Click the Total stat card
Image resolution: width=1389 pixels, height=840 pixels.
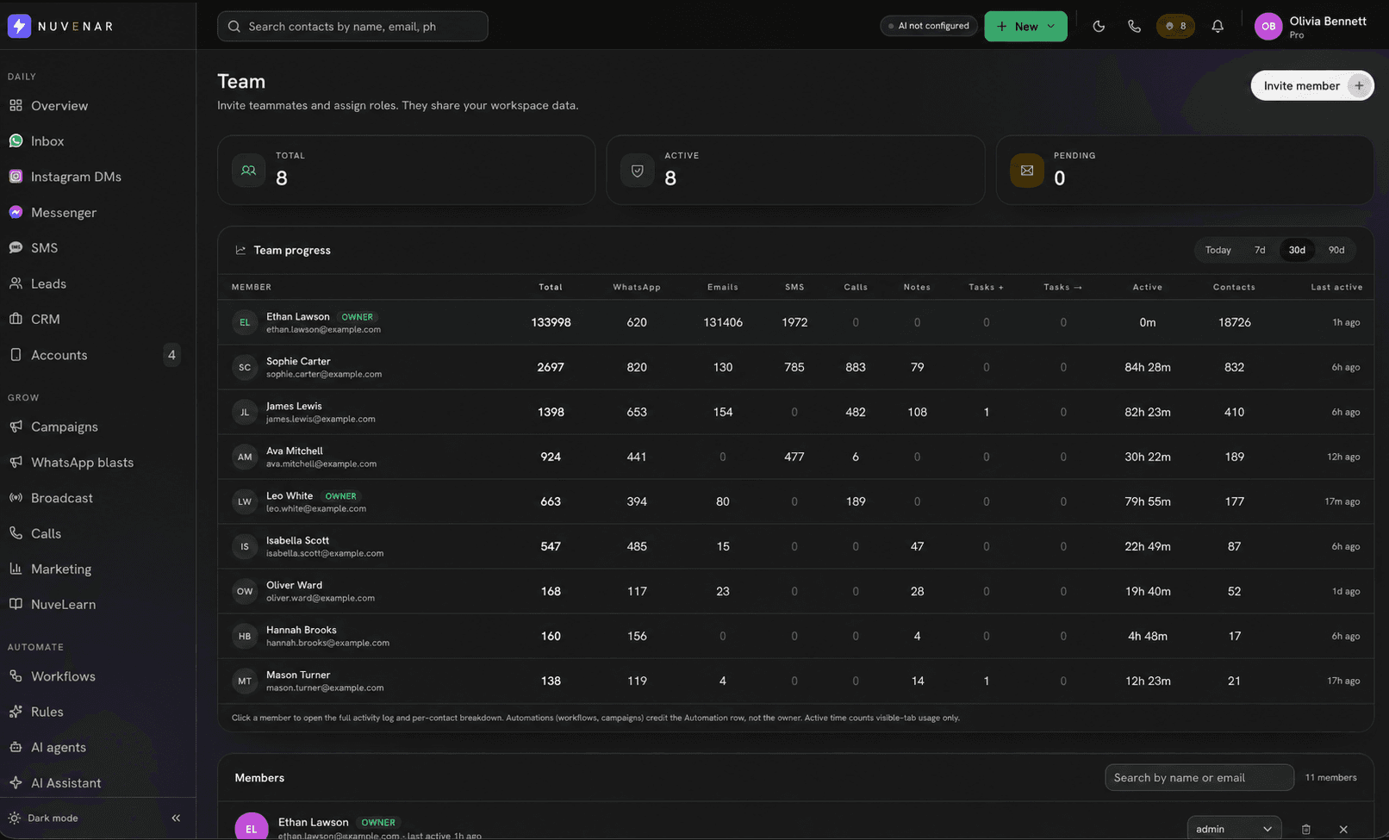point(407,170)
